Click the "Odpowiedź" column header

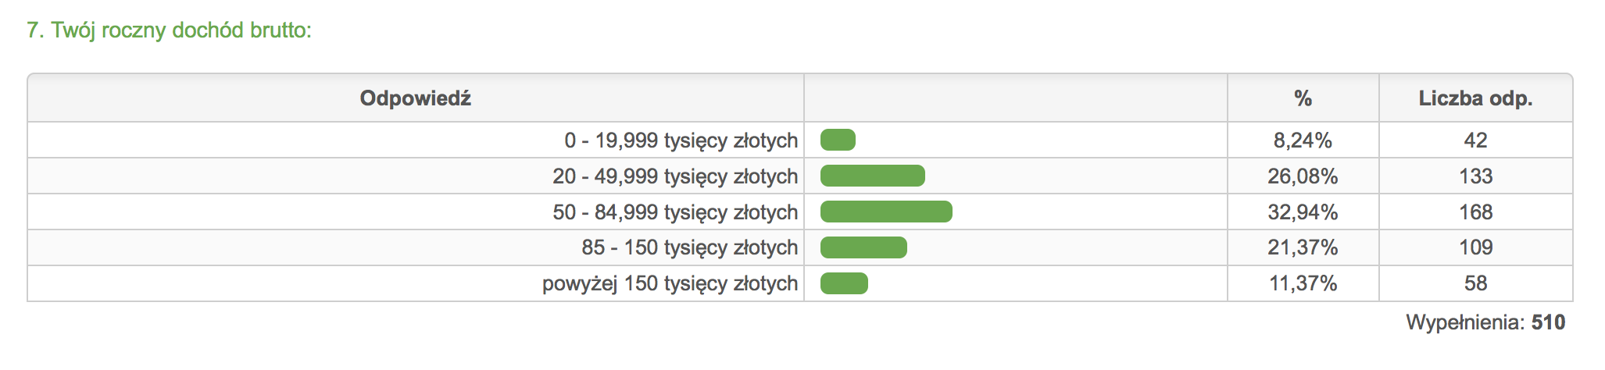click(x=415, y=98)
